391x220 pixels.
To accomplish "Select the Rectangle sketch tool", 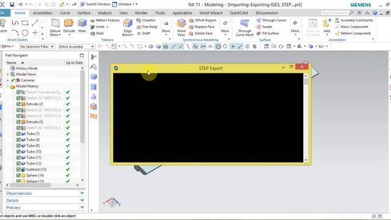I will [x=25, y=23].
